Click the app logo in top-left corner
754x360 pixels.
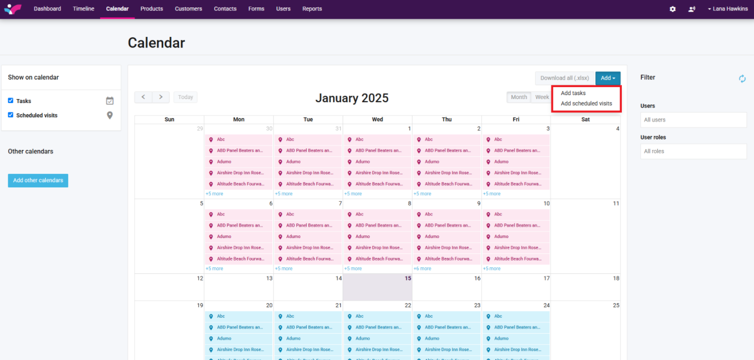coord(13,9)
